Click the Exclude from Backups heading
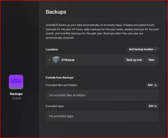 (59, 78)
